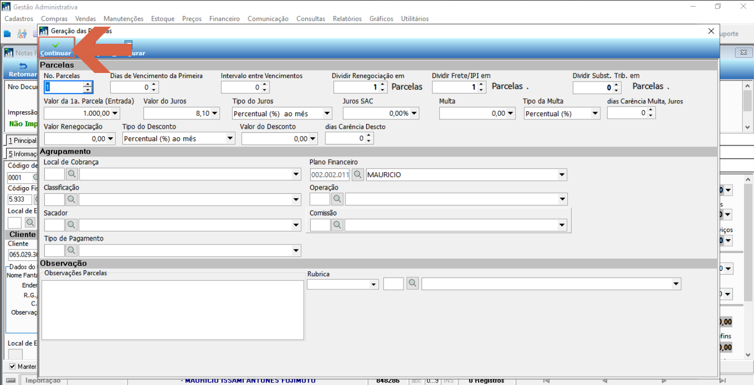Expand the Valor da 1a. Parcela dropdown
Screen dimensions: 754x385
tap(115, 114)
